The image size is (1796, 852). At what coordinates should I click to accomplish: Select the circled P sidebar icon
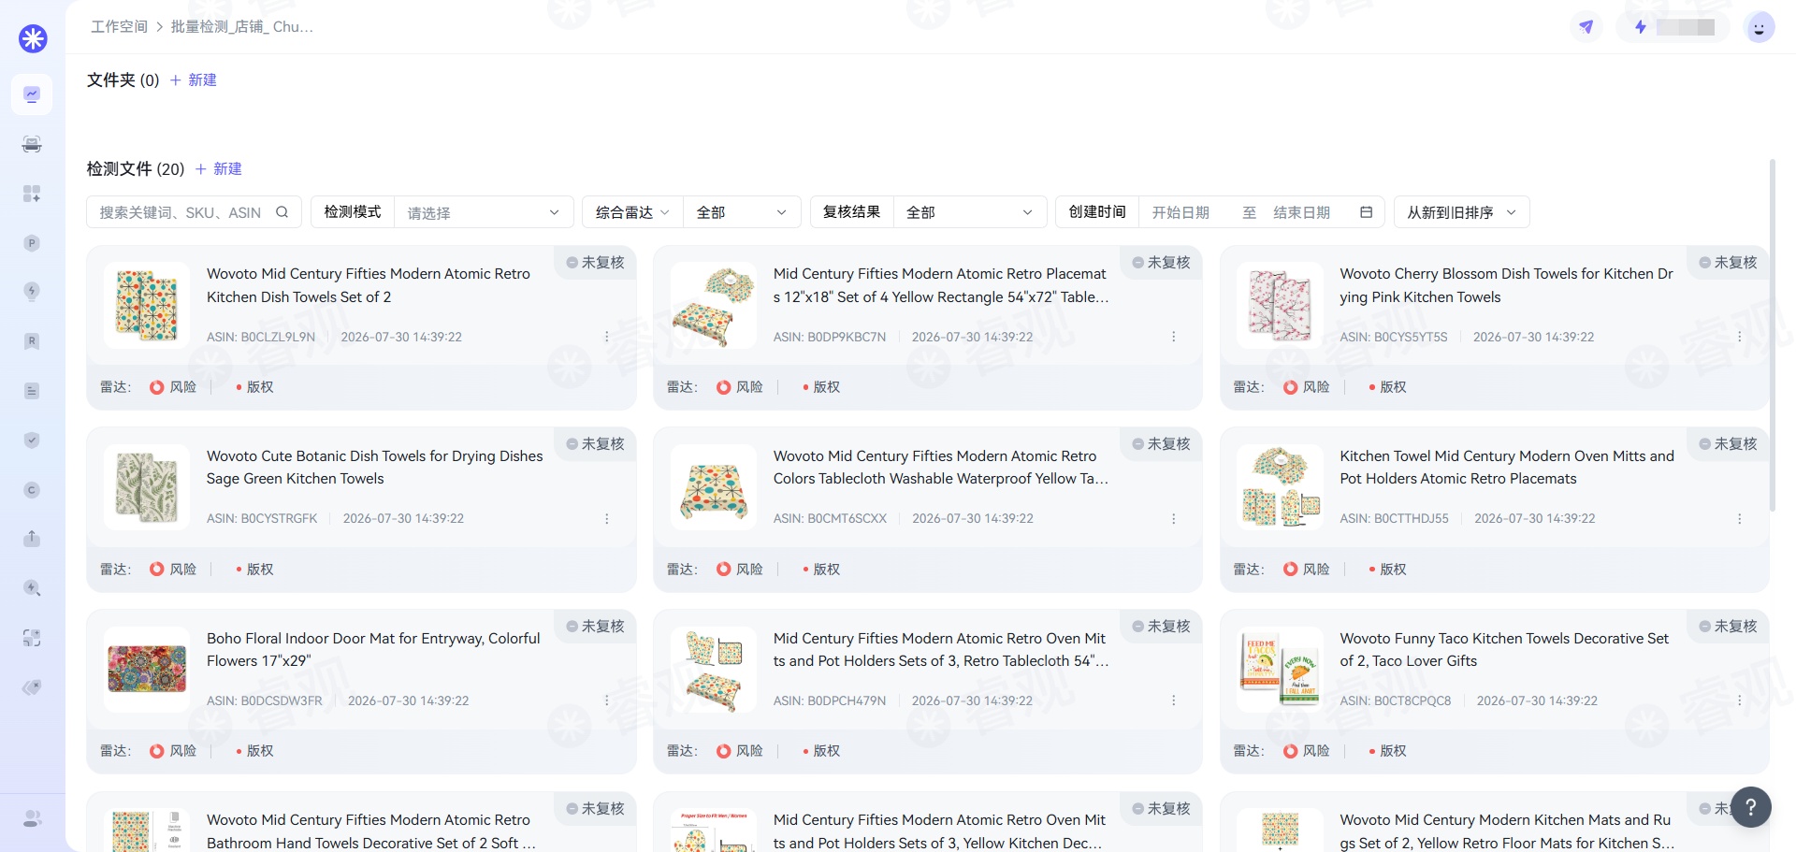click(32, 243)
